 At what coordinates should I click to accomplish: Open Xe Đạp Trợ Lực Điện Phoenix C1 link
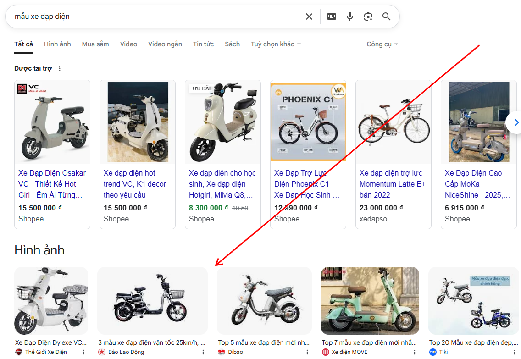306,184
